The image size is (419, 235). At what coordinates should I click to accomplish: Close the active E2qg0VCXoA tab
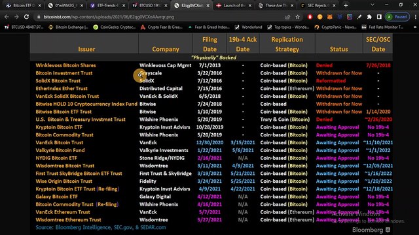pyautogui.click(x=208, y=5)
